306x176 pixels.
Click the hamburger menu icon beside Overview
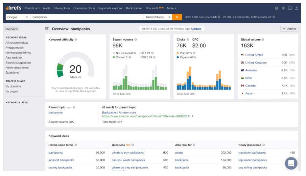click(47, 29)
